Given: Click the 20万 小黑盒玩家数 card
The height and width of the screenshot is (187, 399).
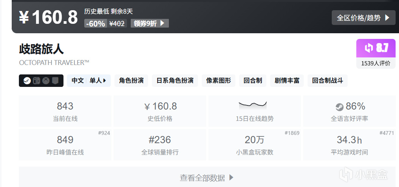Looking at the screenshot, I should click(x=255, y=145).
